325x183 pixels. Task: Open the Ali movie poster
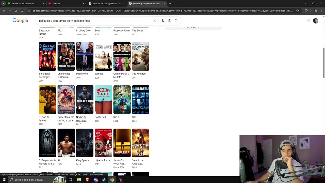click(66, 143)
